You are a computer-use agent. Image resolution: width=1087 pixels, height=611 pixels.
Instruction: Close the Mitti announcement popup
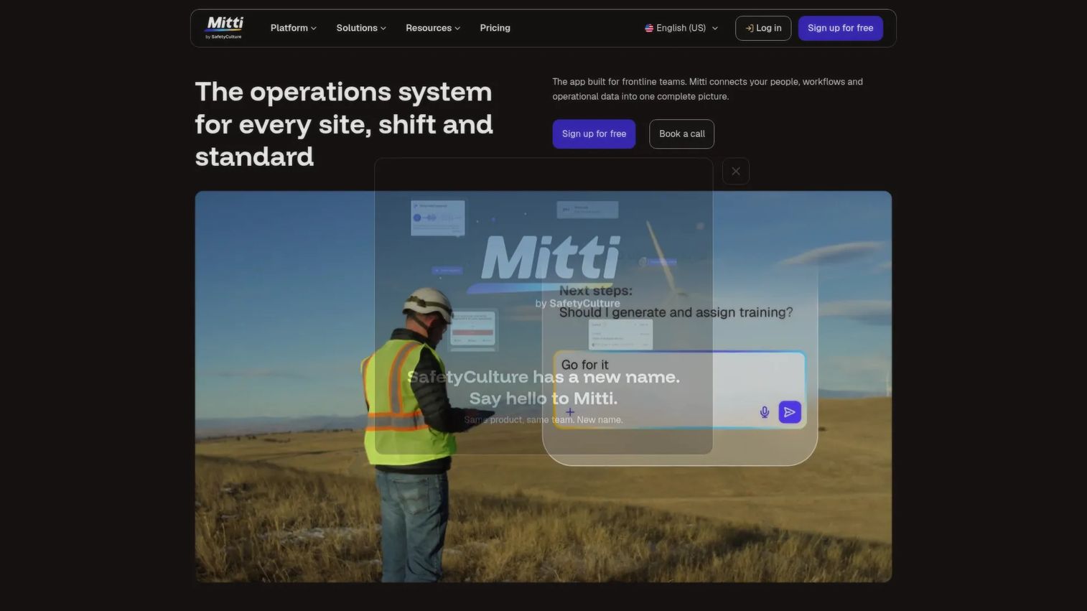pos(735,171)
